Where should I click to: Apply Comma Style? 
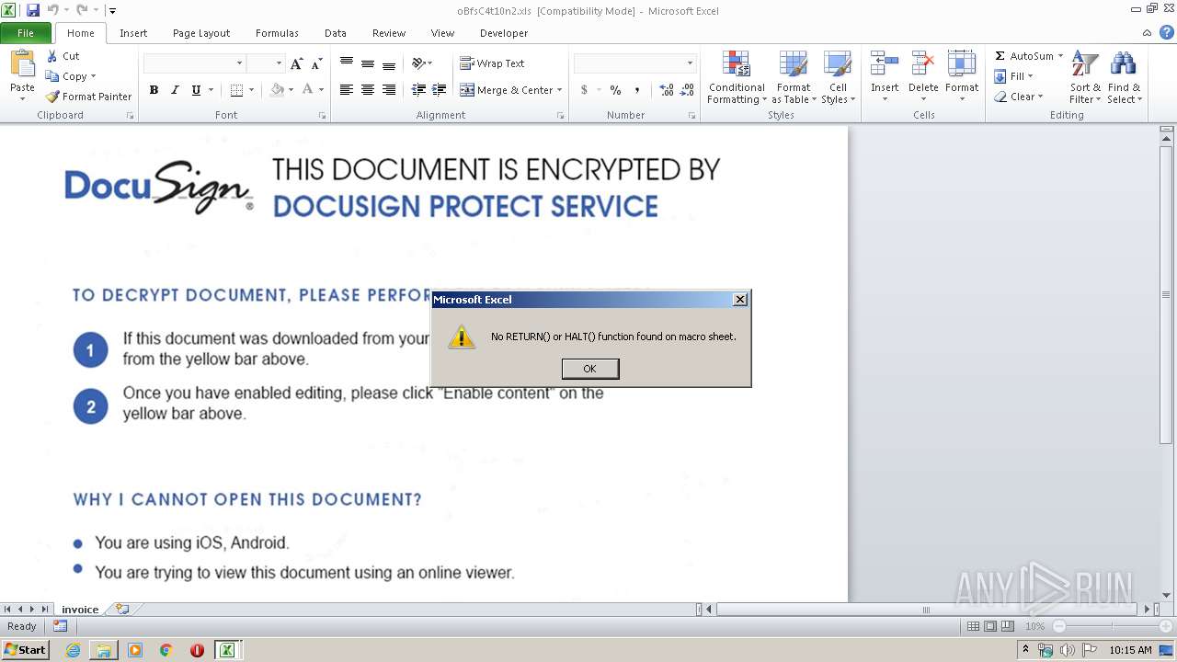[x=636, y=90]
